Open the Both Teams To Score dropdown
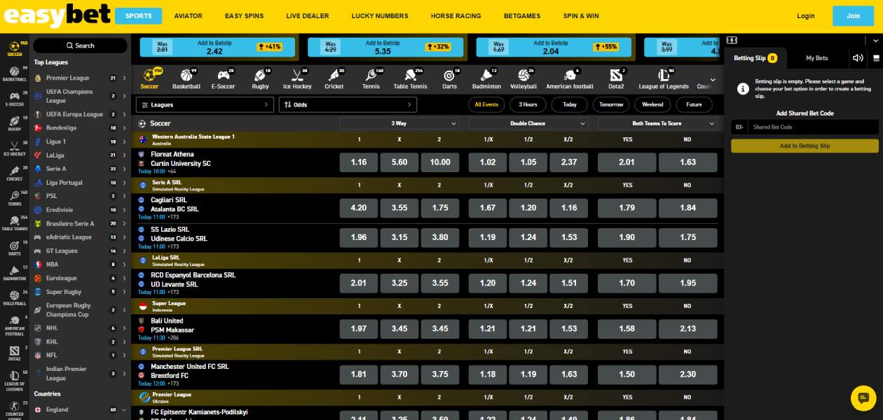 657,123
